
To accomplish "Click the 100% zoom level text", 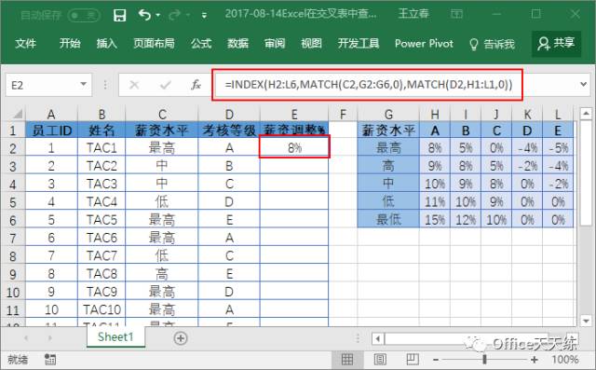I will 565,360.
